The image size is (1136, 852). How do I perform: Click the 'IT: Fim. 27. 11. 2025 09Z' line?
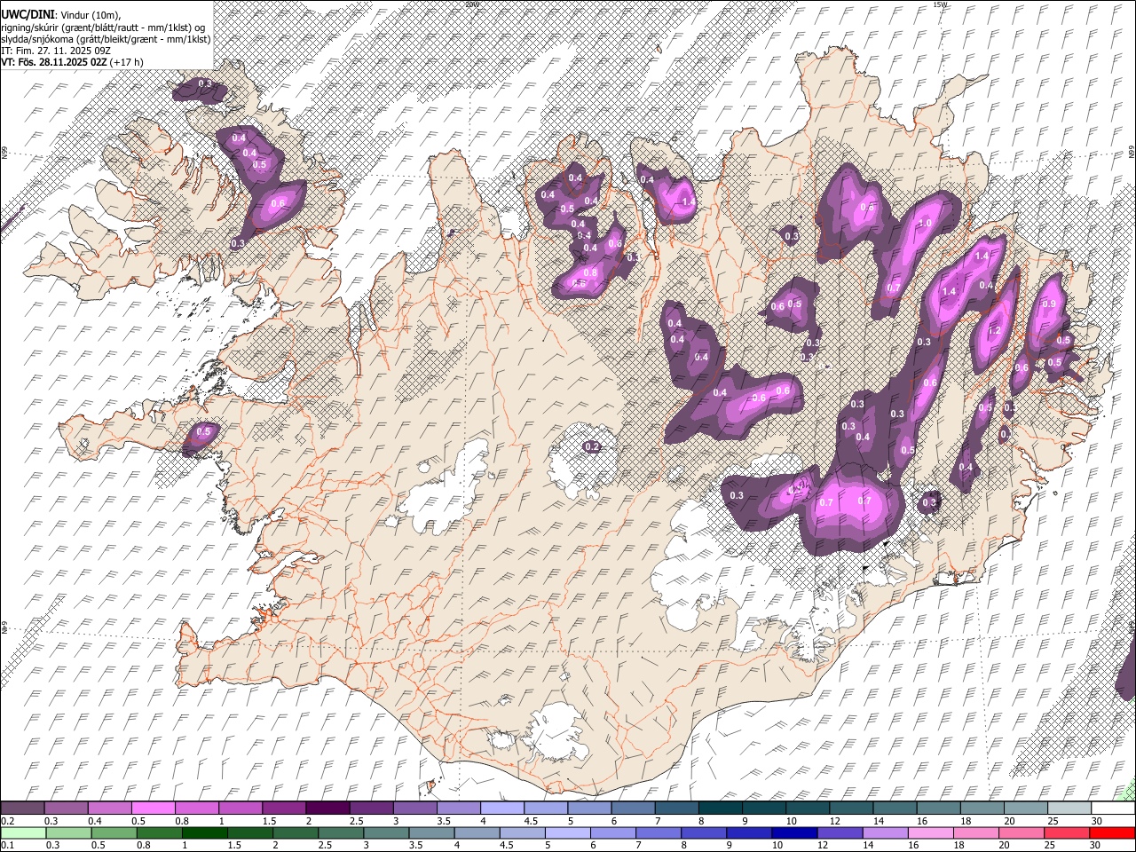click(56, 51)
